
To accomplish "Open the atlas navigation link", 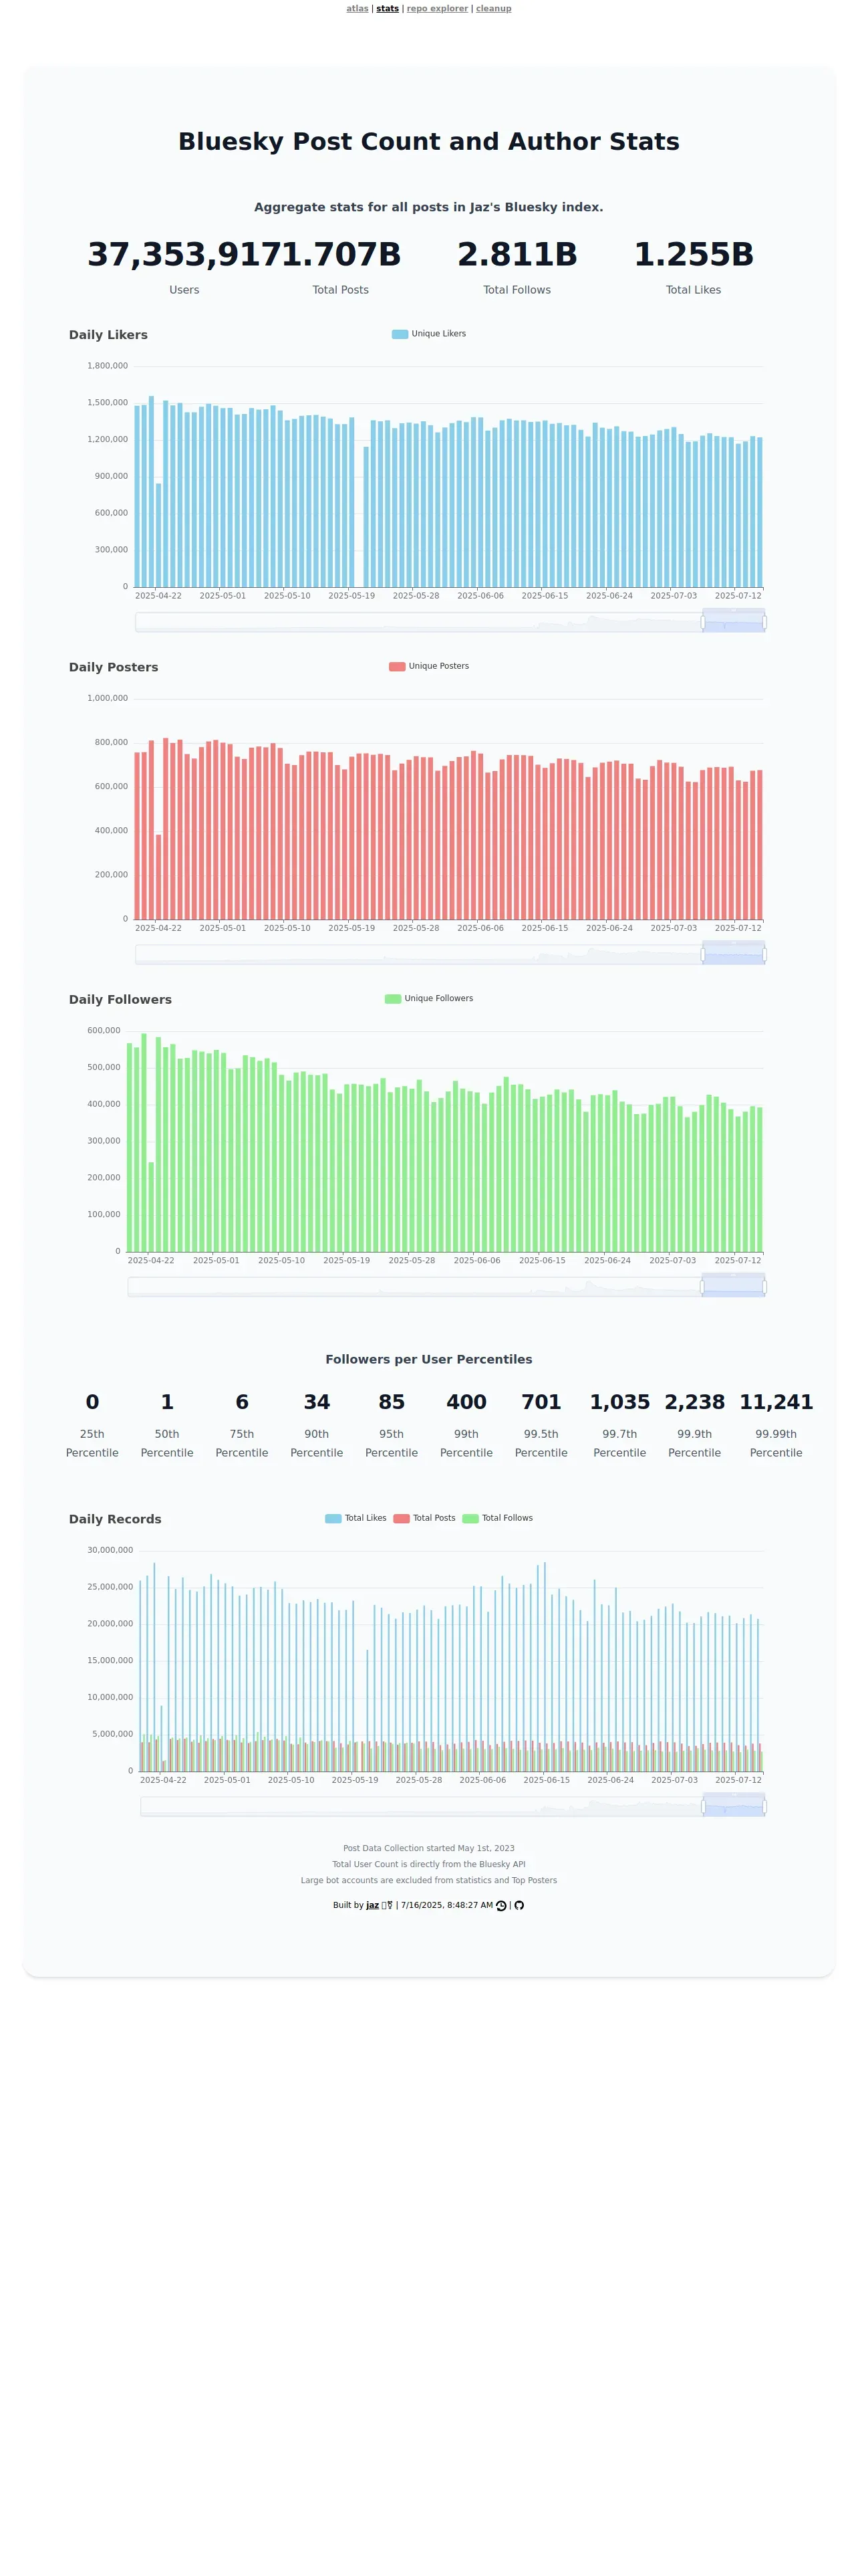I will [x=357, y=9].
